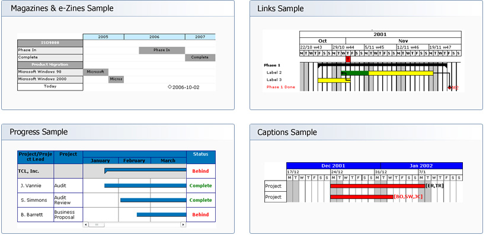Select the horizontal scrollbar thumb under the Progress chart
Viewport: 486px width, 235px height.
tap(97, 224)
